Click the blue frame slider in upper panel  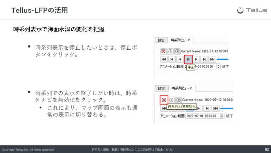(223, 60)
